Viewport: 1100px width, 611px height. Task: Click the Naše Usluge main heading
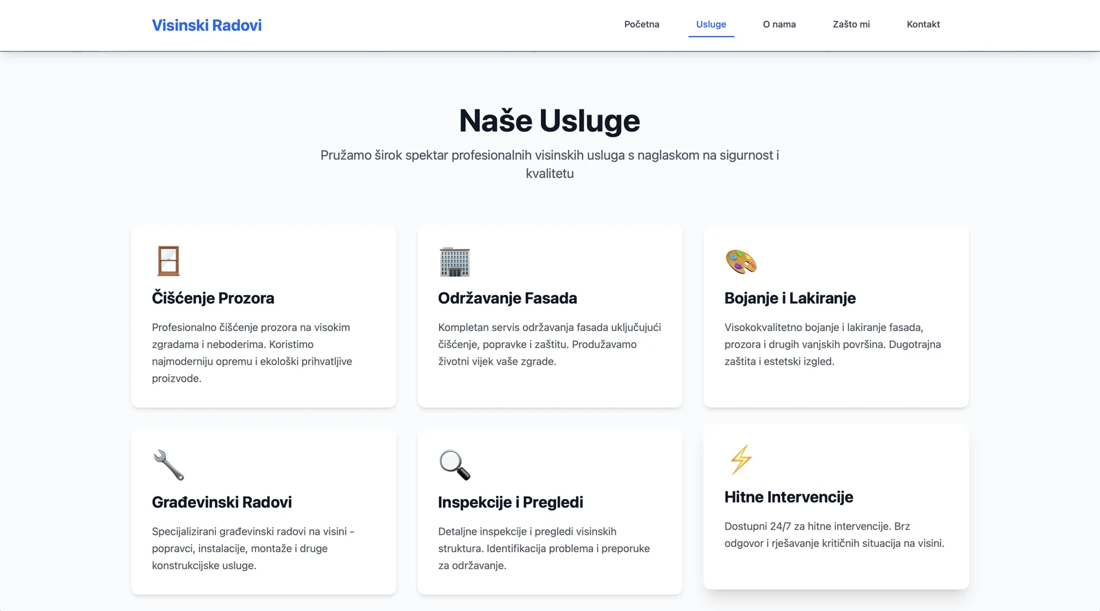[549, 121]
